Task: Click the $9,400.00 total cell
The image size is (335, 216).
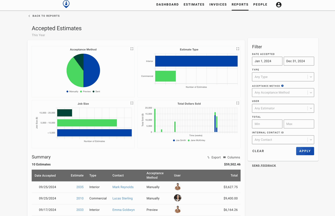Action: pyautogui.click(x=231, y=198)
